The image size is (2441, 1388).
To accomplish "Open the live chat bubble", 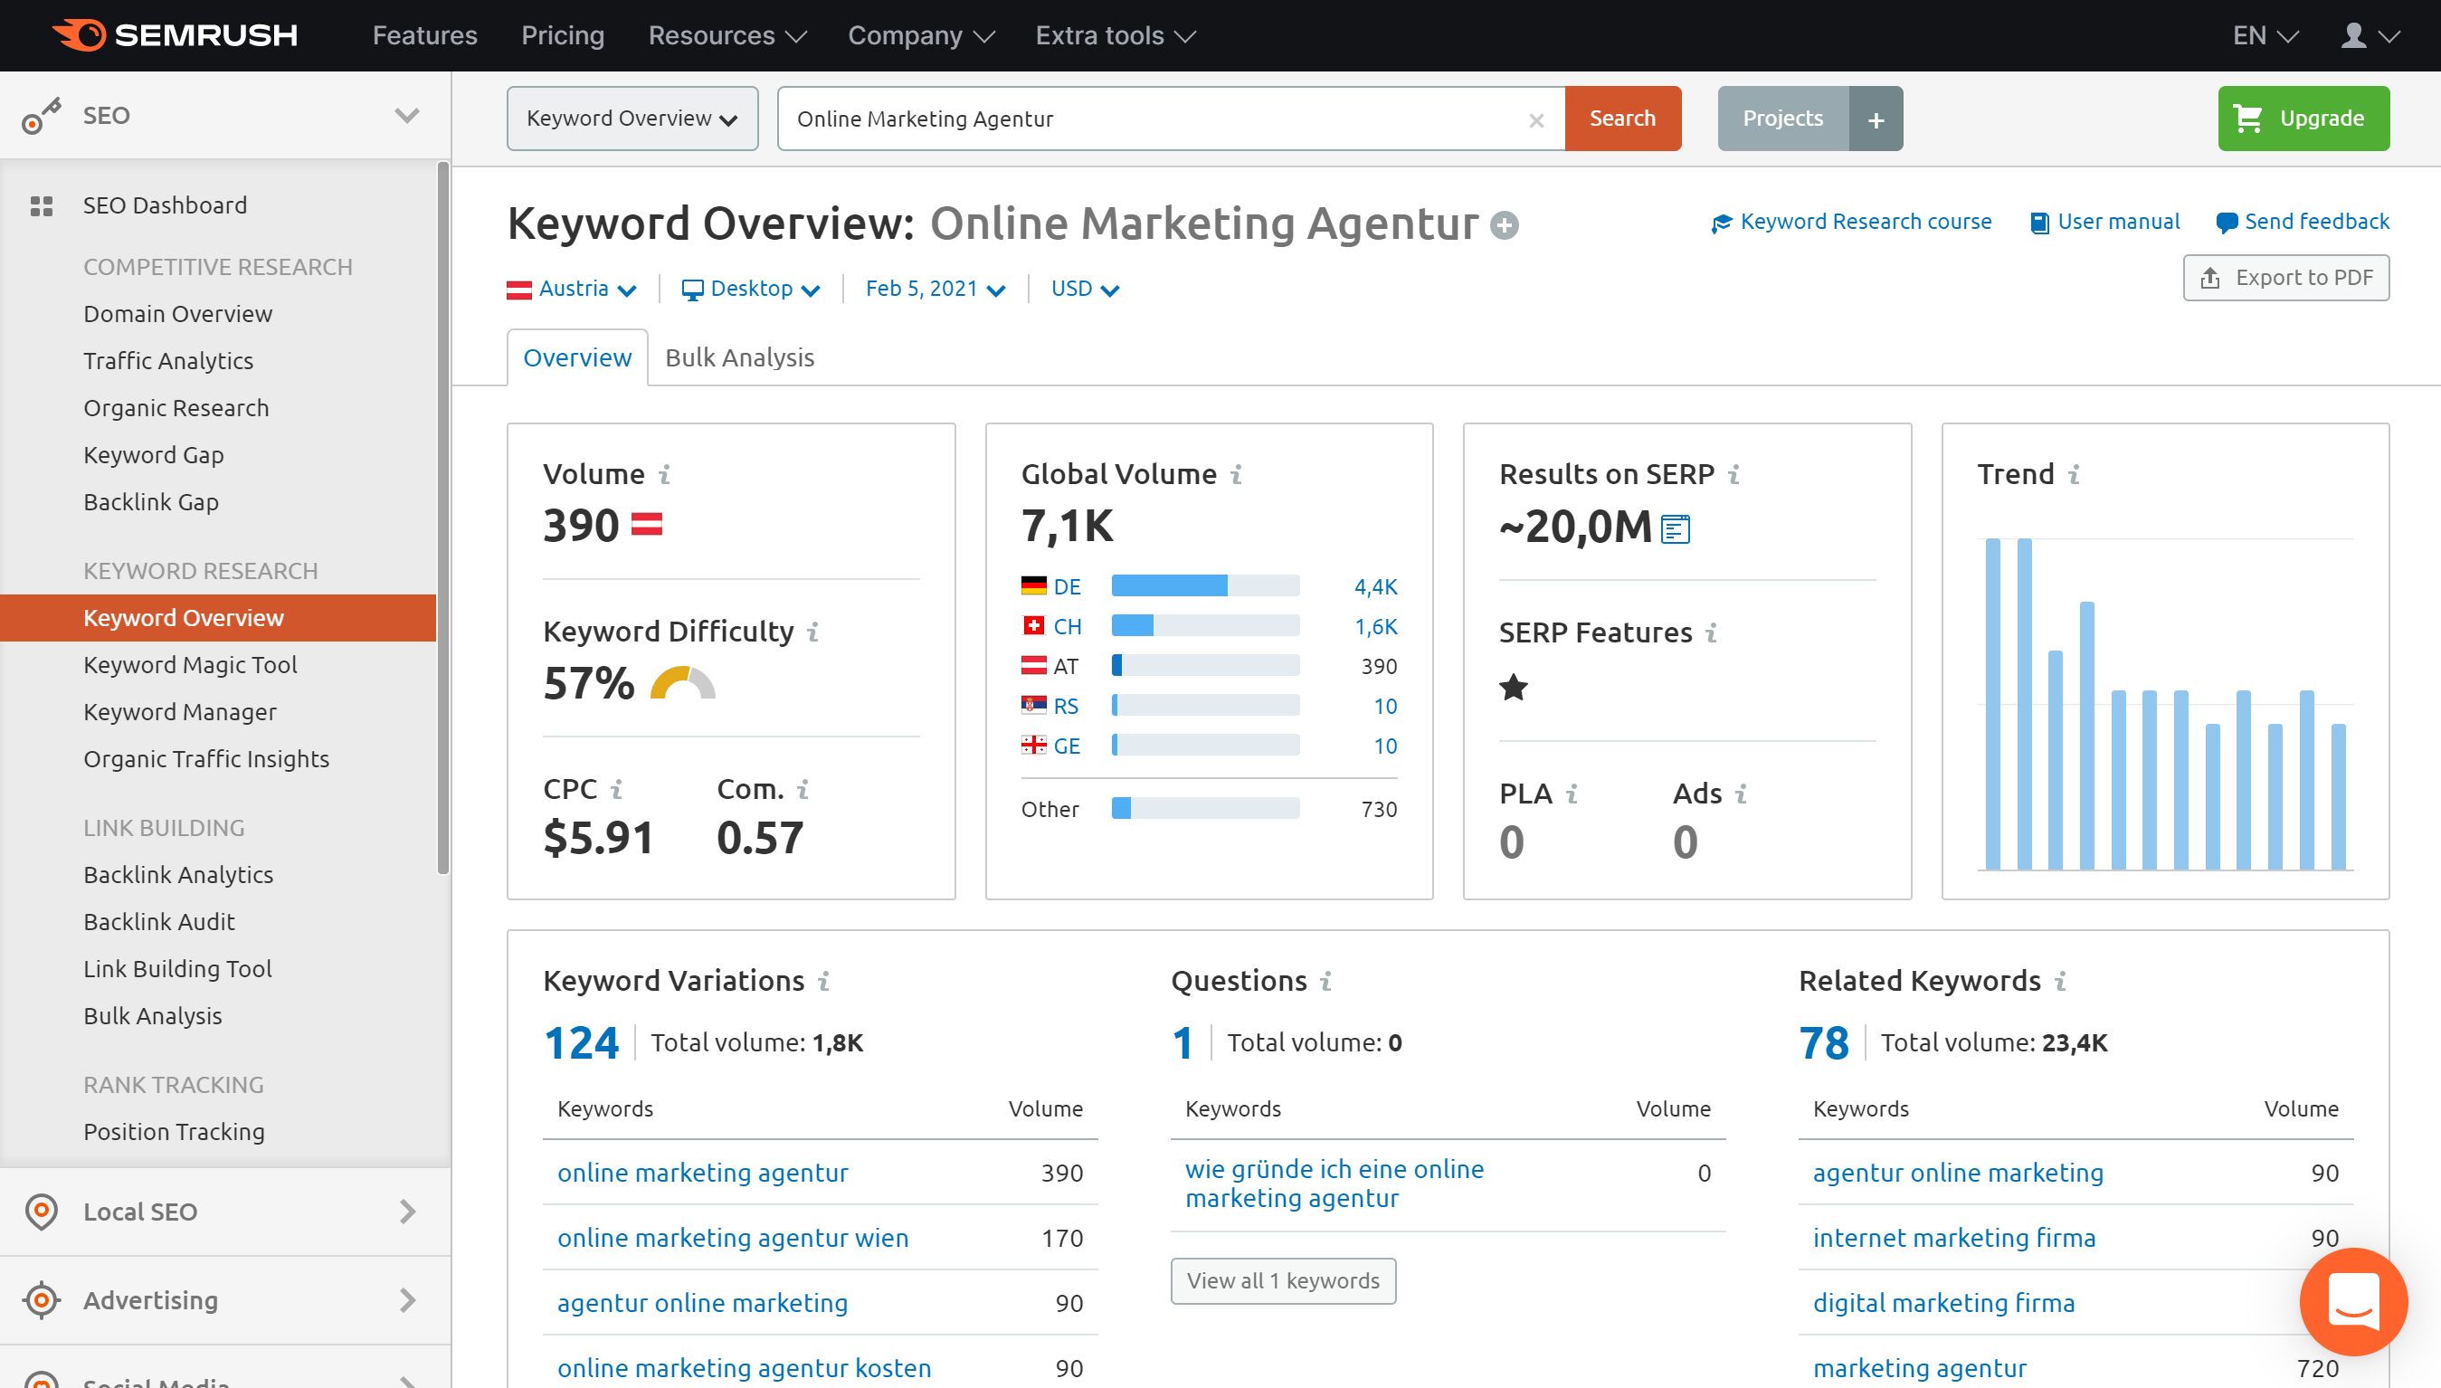I will click(2353, 1301).
